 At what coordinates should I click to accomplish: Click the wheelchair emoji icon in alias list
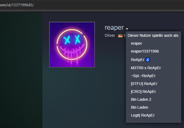(x=148, y=59)
